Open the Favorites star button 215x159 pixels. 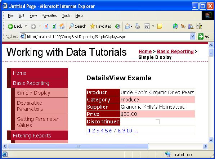click(100, 26)
